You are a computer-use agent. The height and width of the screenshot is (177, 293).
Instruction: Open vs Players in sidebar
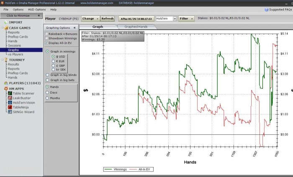coord(15,54)
